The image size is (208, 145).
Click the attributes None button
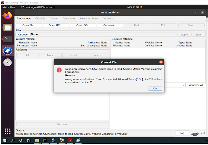(50, 55)
